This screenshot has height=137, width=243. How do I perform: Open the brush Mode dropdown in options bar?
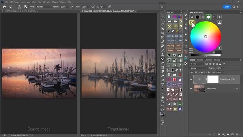pos(44,7)
